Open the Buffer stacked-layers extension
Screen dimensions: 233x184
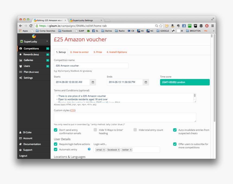(x=201, y=26)
